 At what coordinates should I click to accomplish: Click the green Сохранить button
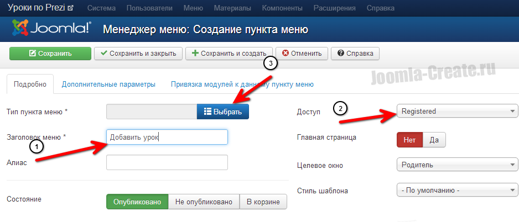coord(50,54)
